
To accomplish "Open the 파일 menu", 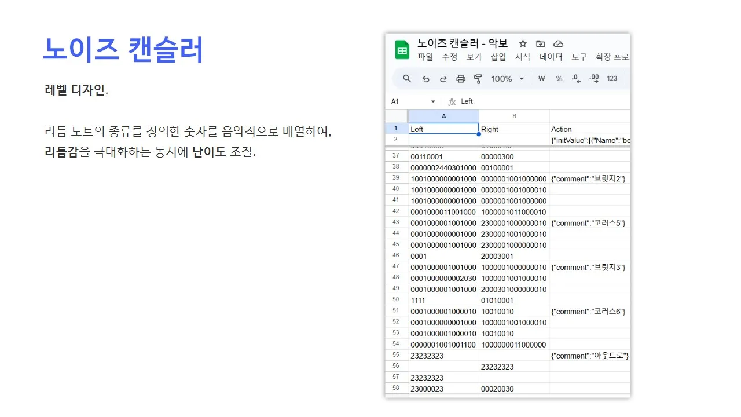I will (425, 57).
